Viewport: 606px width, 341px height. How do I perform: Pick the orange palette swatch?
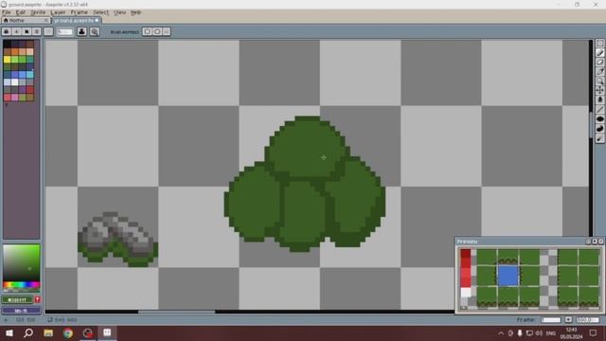[x=15, y=52]
